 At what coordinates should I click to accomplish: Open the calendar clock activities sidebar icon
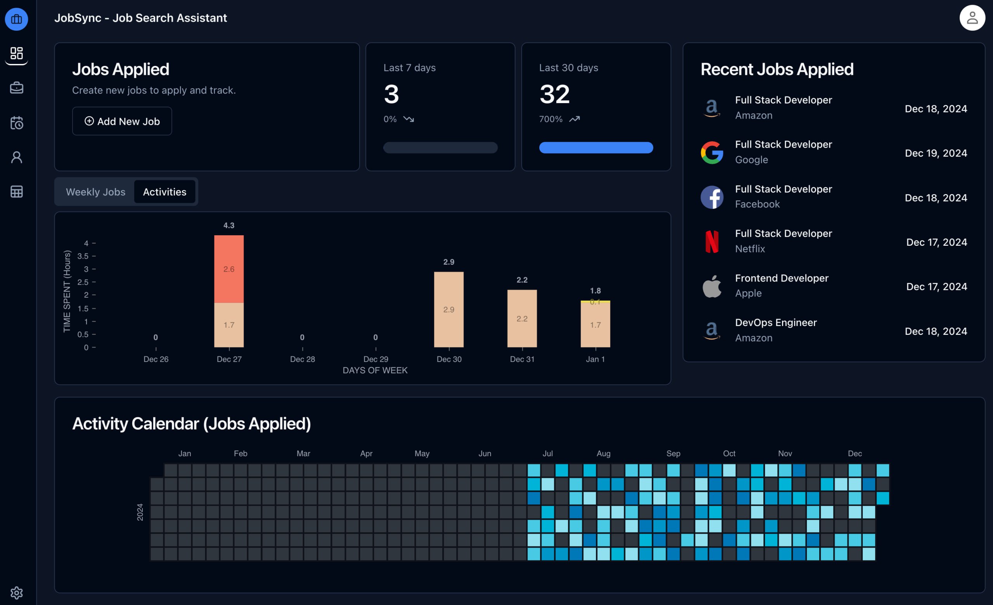[x=17, y=122]
